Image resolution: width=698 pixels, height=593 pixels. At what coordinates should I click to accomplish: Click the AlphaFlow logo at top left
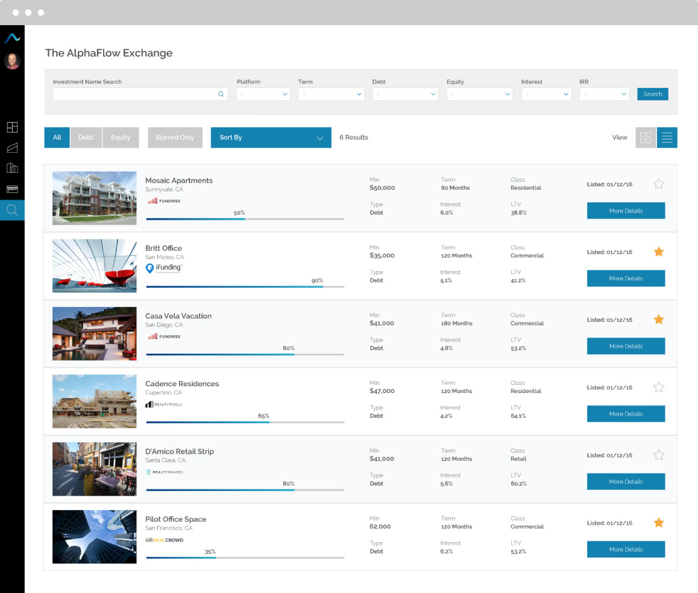point(12,37)
